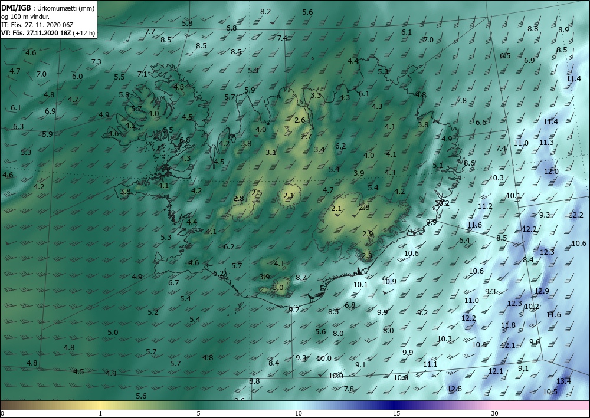Click the 7.3 value on the map
Viewport: 590px width, 418px height.
96,62
